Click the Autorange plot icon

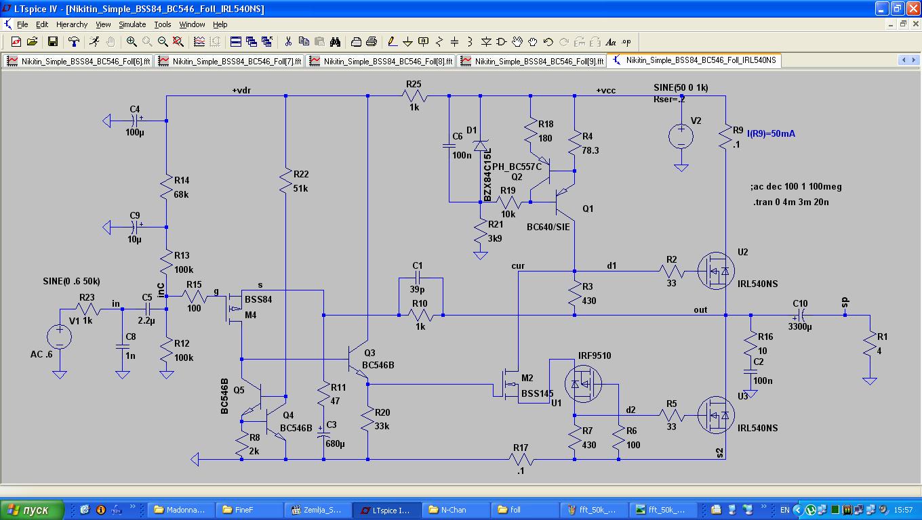[199, 42]
